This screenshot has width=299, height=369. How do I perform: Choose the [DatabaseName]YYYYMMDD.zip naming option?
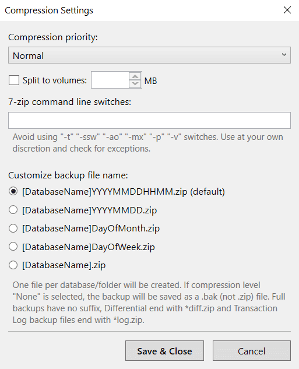(13, 210)
